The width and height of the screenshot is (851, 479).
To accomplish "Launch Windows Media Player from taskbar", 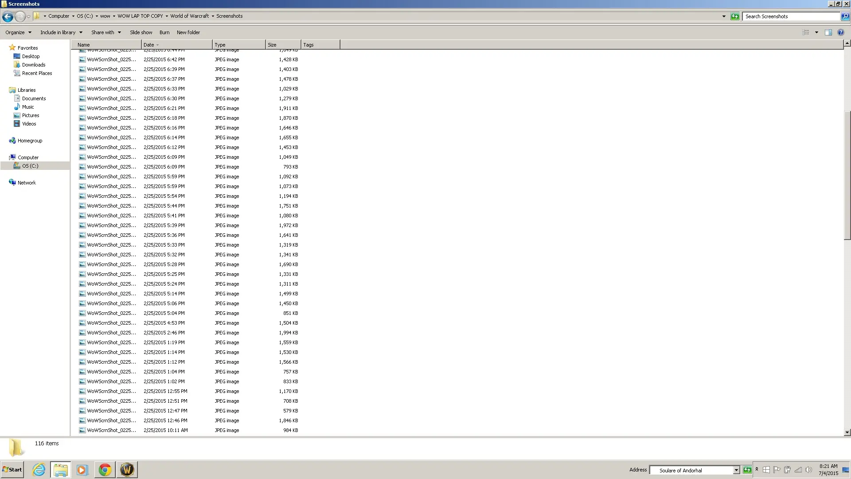I will (x=82, y=470).
